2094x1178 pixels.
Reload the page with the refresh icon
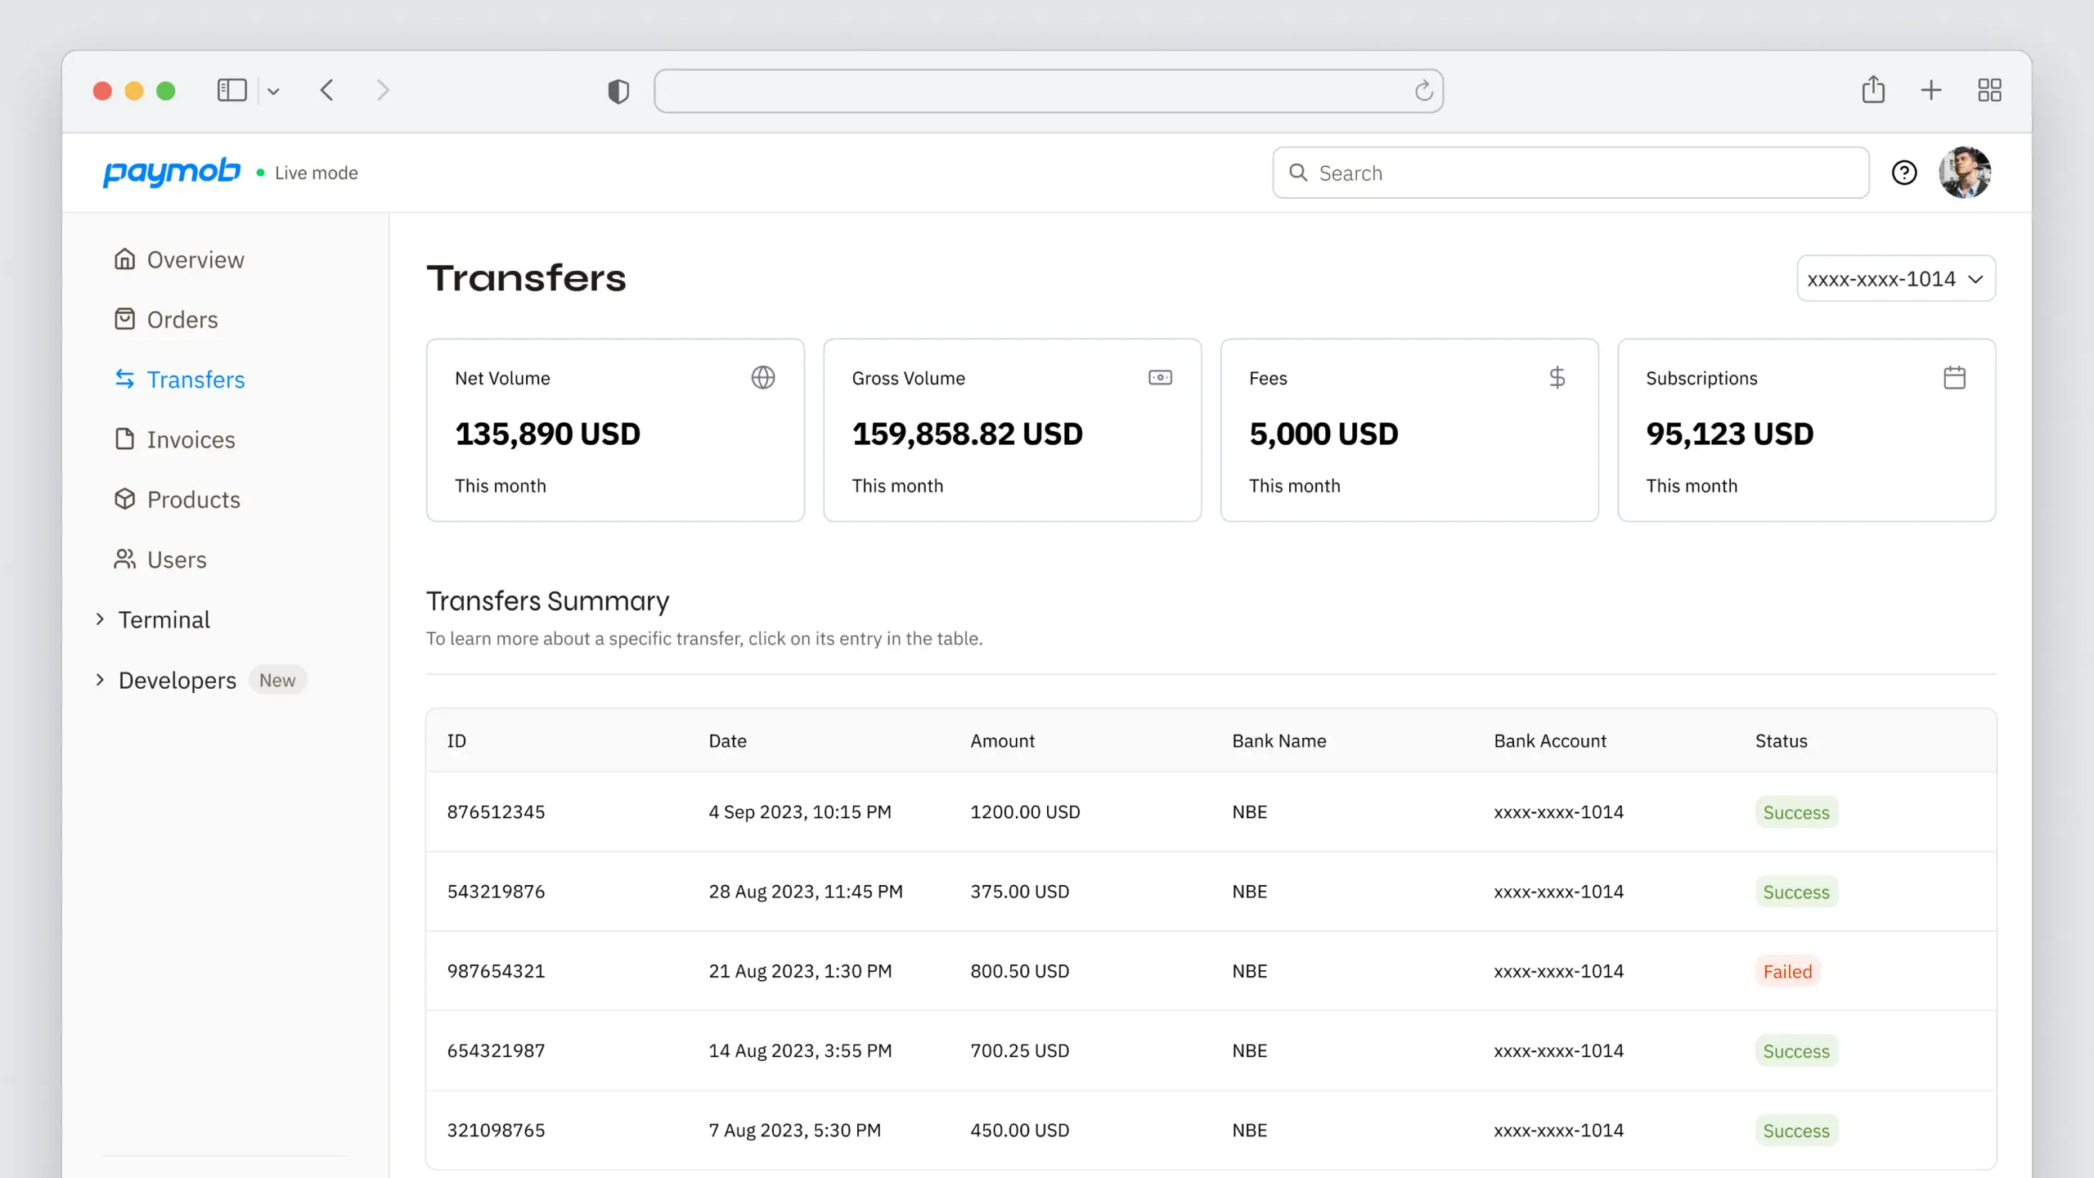coord(1423,91)
